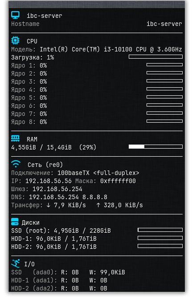Click the HDD-2: 96,0KiB / 1,76TiB text
Screen dimensions: 192x299
click(54, 247)
